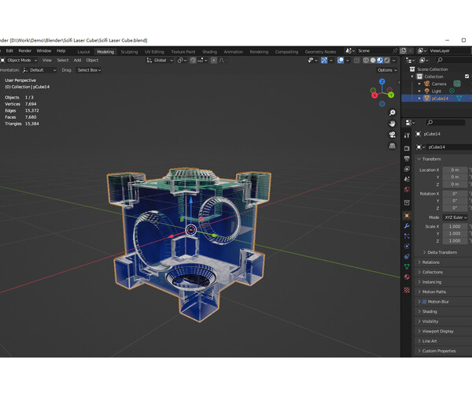This screenshot has height=394, width=472.
Task: Expand the Delta Transform section
Action: click(x=441, y=252)
